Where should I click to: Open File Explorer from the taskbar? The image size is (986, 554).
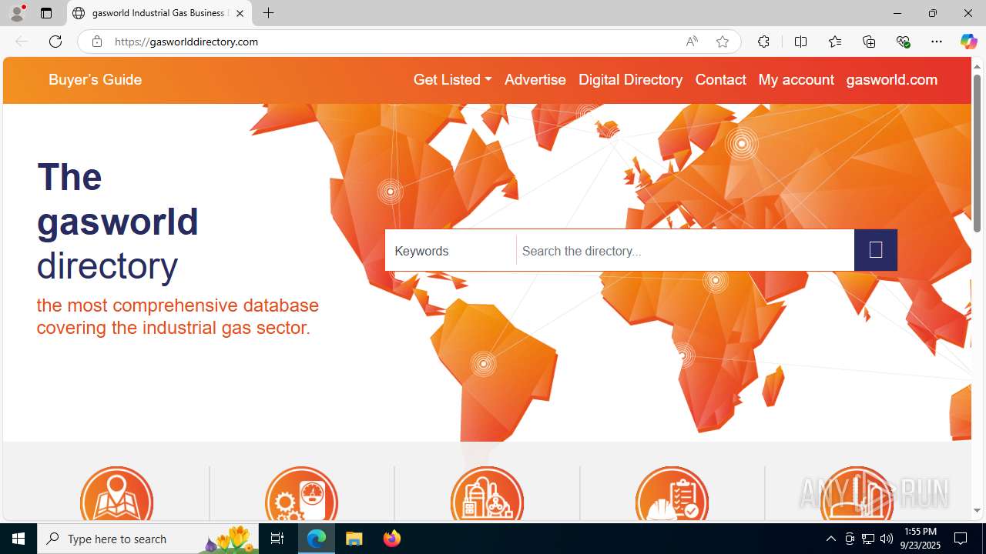click(354, 539)
